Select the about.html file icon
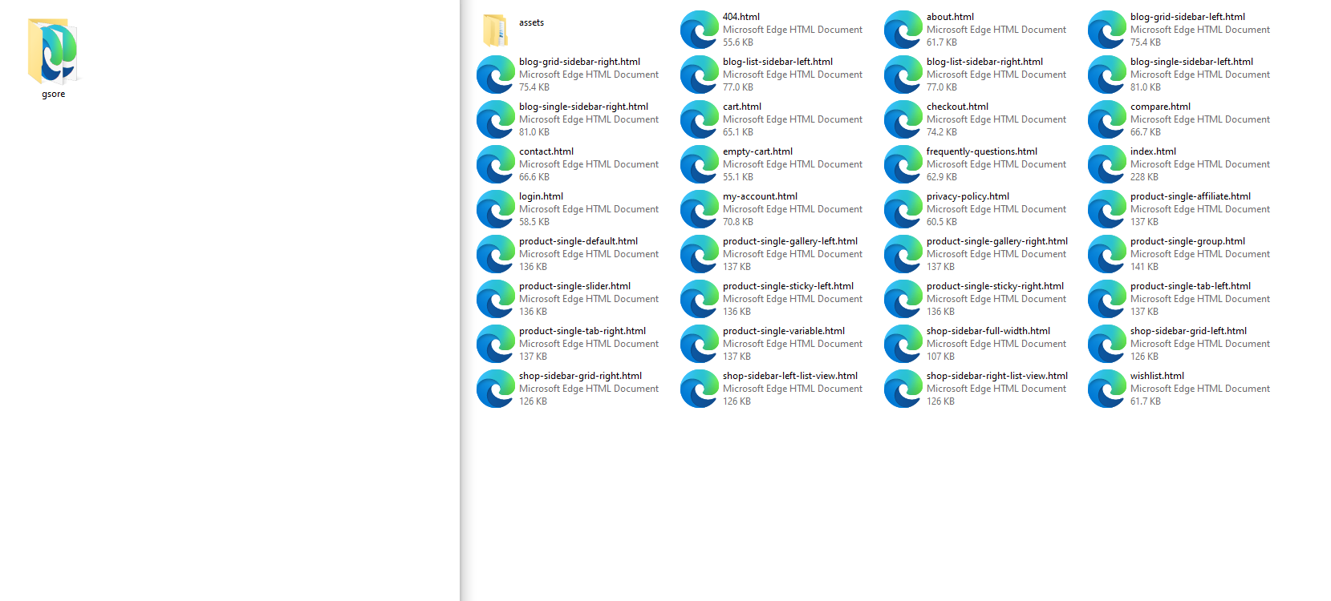 (x=903, y=30)
